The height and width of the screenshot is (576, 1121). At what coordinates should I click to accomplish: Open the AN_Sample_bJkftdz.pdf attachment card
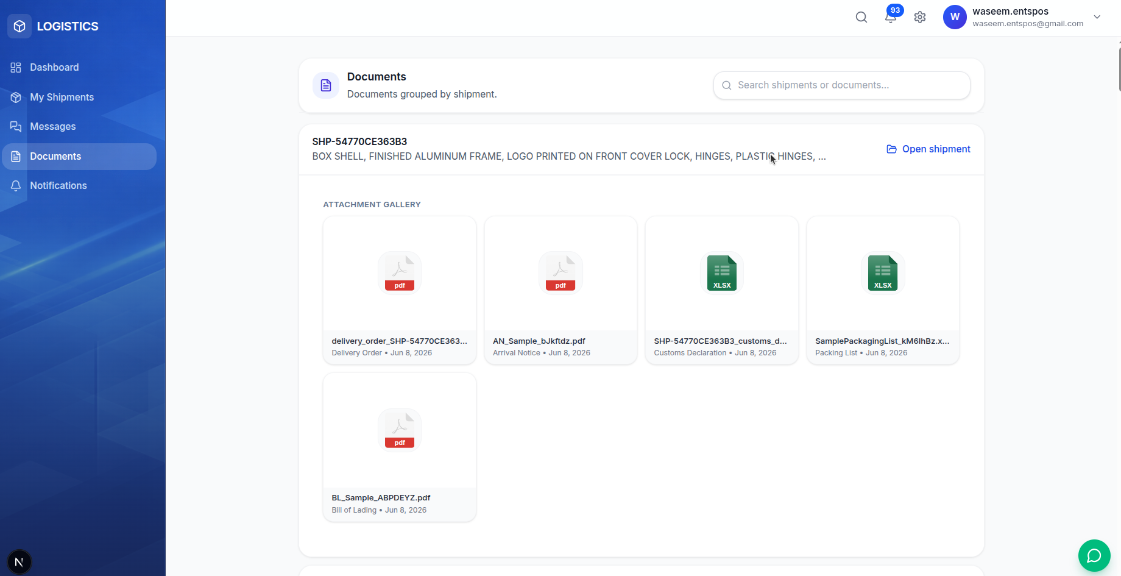coord(560,290)
